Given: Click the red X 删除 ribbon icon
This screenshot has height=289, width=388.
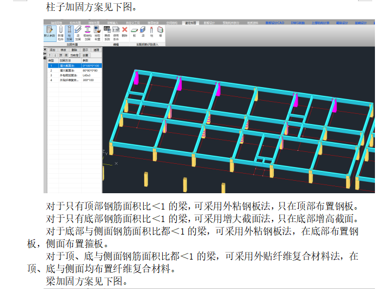Looking at the screenshot, I should (125, 32).
